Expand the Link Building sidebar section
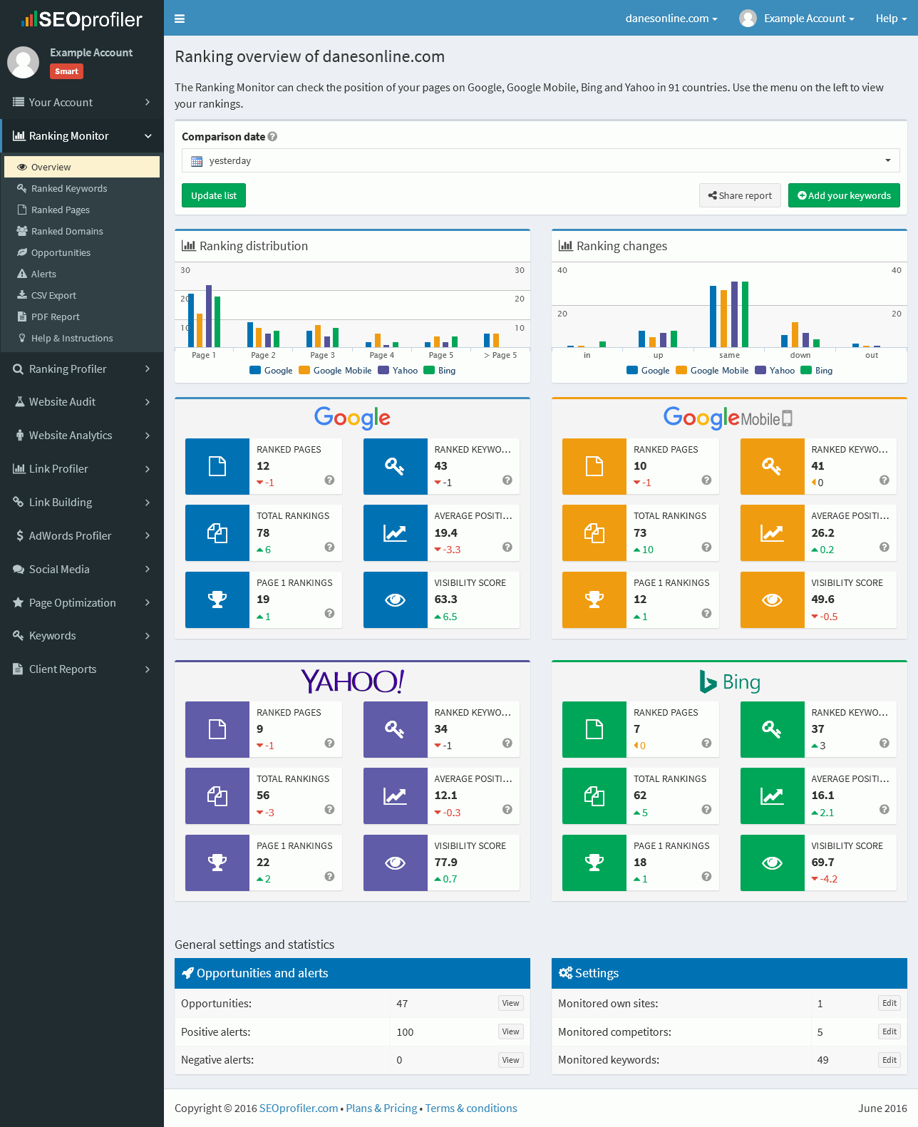918x1127 pixels. coord(82,502)
